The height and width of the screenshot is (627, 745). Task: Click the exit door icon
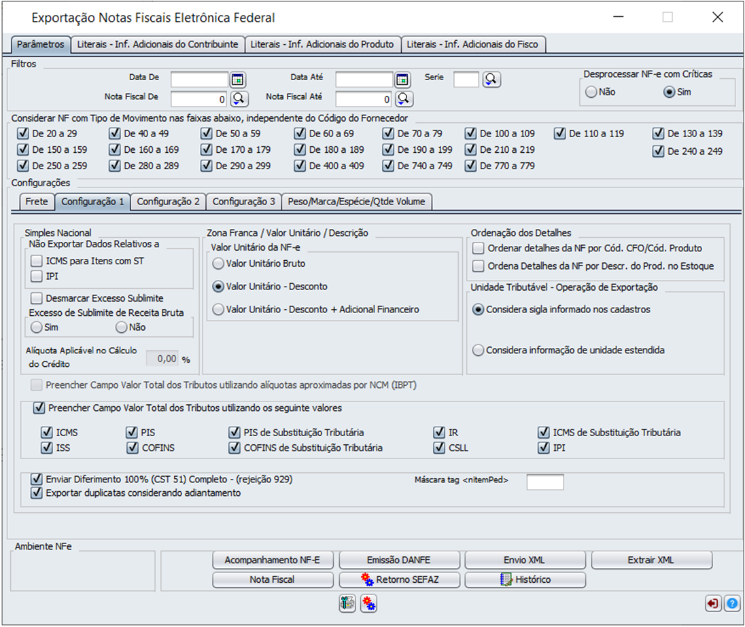coord(713,603)
